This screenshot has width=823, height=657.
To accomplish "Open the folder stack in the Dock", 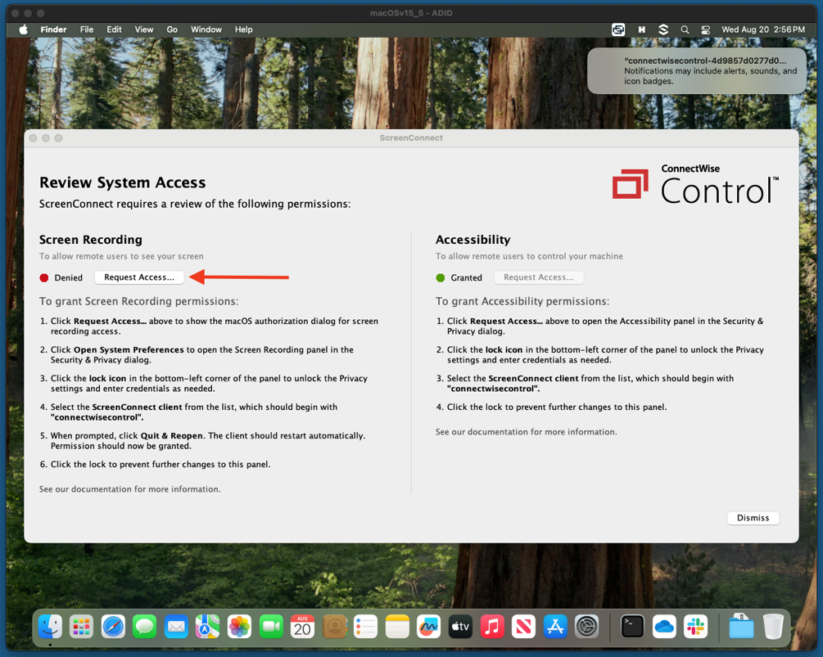I will [741, 627].
